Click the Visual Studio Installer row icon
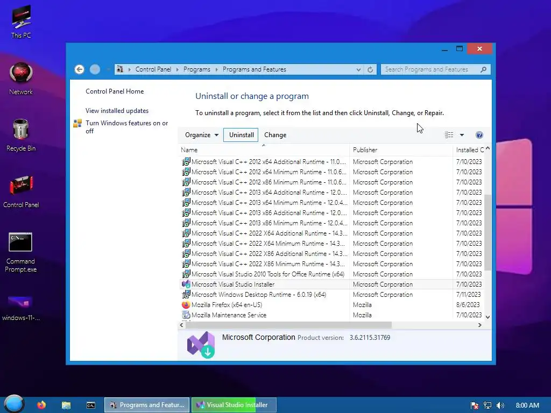 coord(186,284)
